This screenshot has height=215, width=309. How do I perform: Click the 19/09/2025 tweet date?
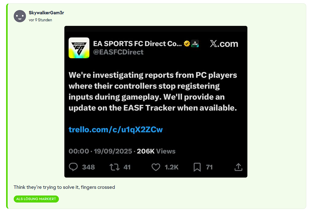click(113, 151)
